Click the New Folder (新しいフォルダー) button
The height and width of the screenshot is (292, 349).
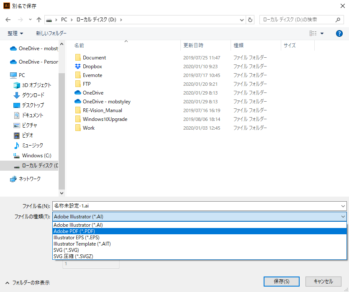click(51, 33)
